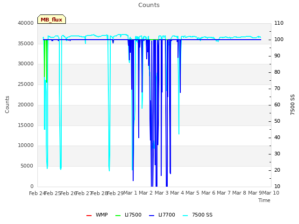Click the 25000 tick on left axis
299x224 pixels.
tap(26, 84)
